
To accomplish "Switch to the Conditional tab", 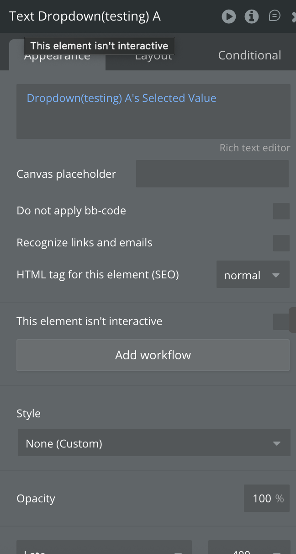I will 249,56.
